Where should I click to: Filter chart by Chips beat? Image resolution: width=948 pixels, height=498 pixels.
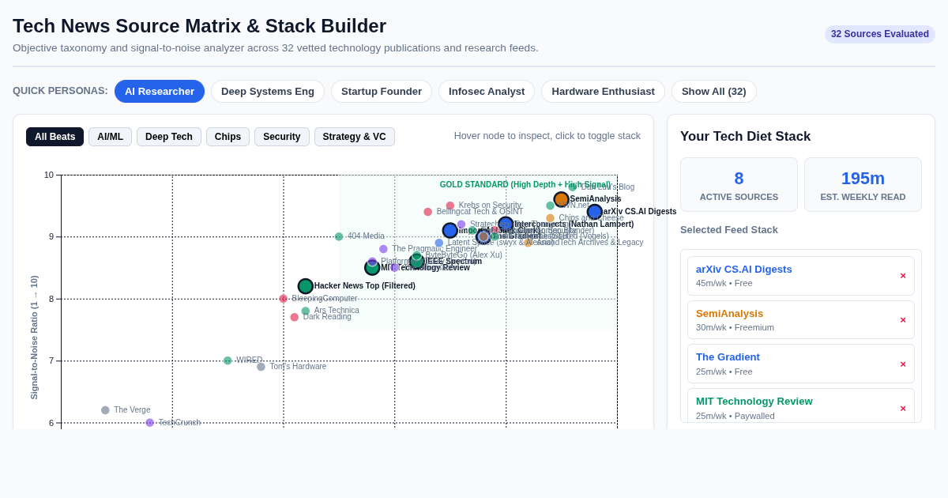coord(228,137)
